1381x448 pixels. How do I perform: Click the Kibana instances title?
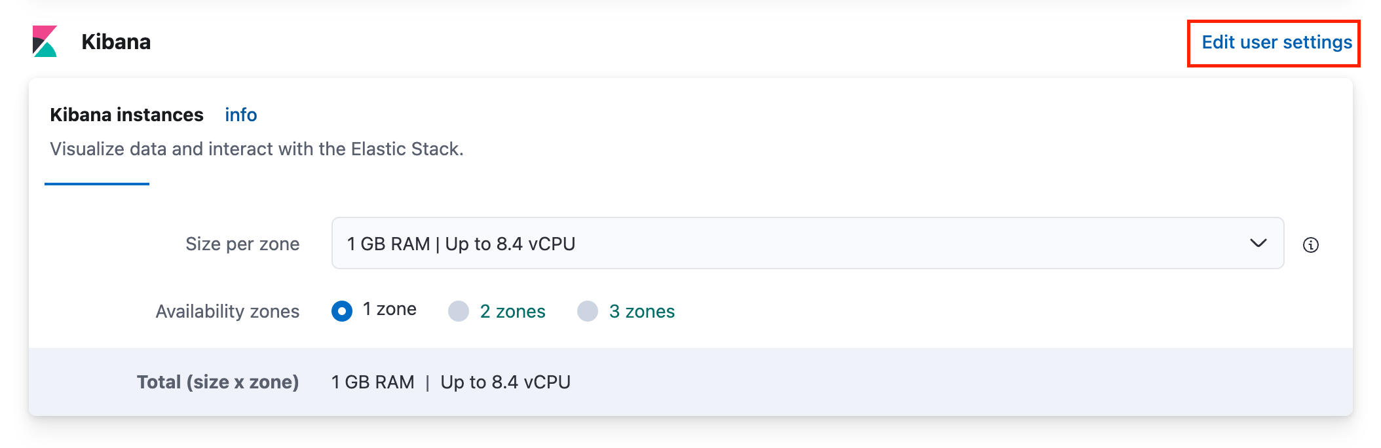[x=126, y=115]
